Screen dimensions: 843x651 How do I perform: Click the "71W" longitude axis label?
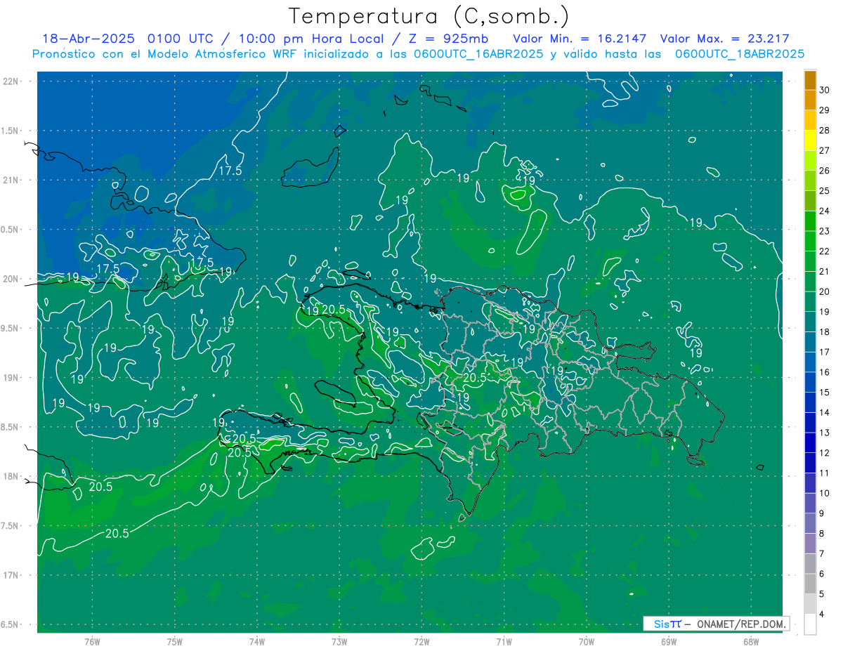504,641
